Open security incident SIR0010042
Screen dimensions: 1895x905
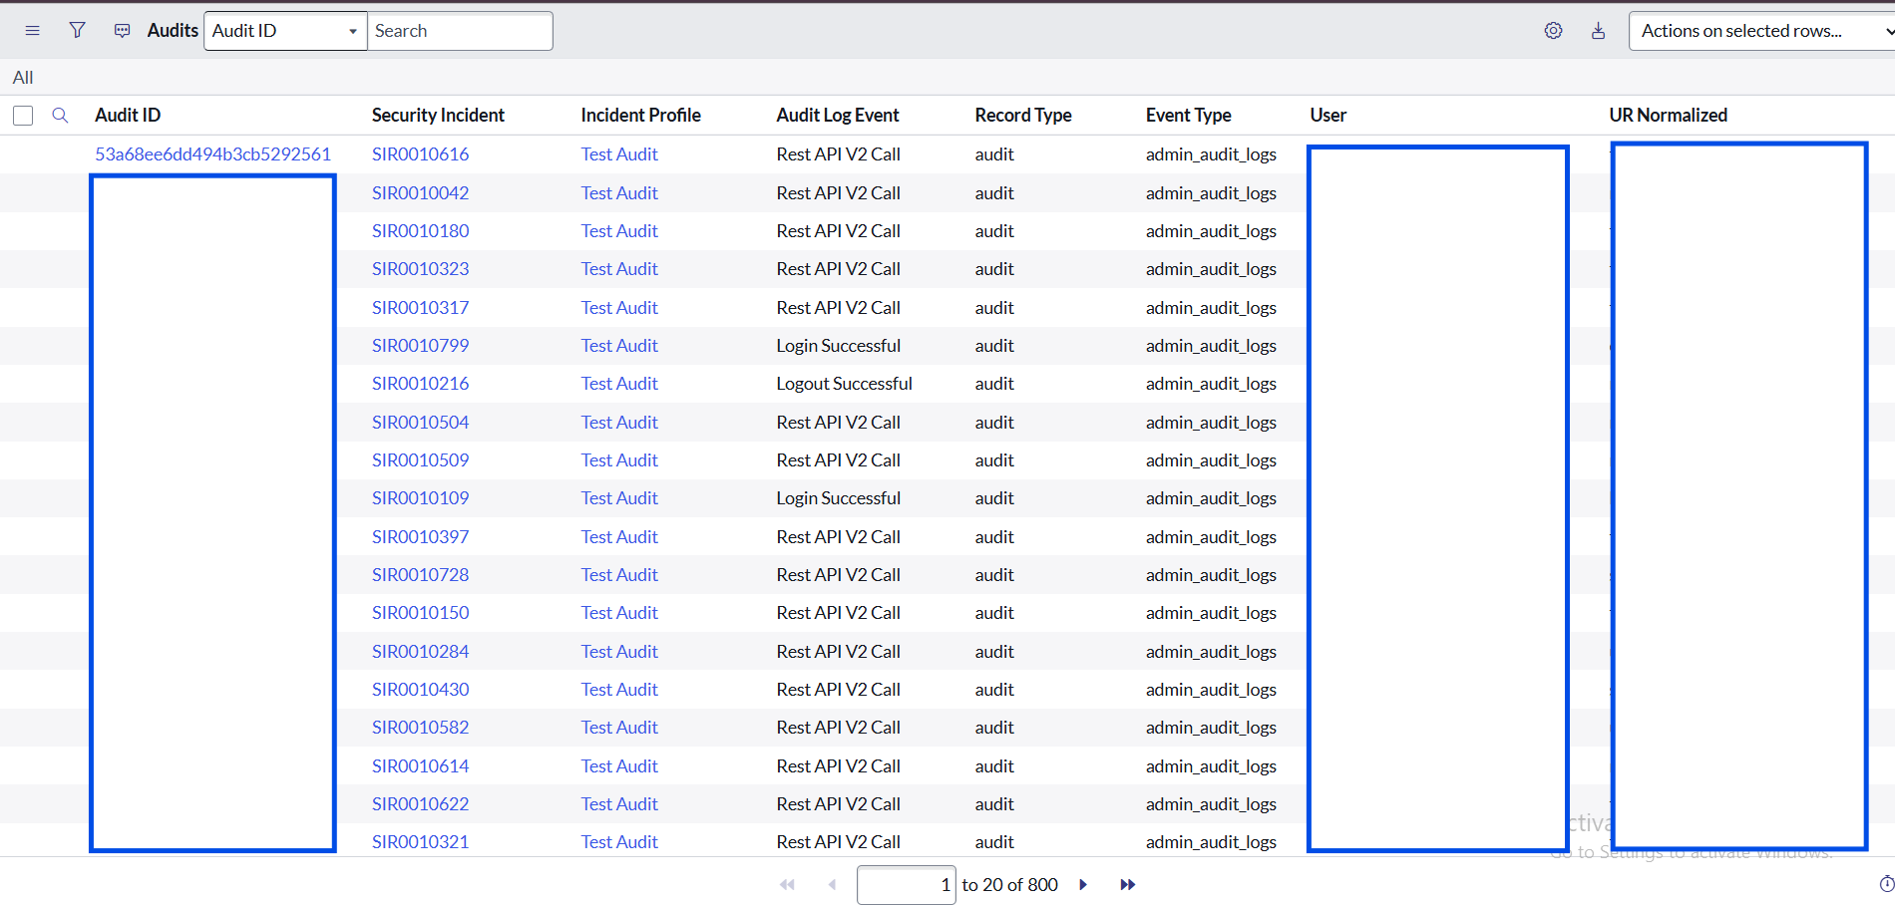420,193
